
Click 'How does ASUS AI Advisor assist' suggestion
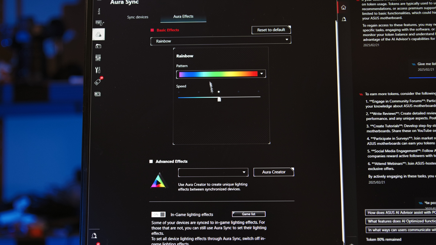400,212
